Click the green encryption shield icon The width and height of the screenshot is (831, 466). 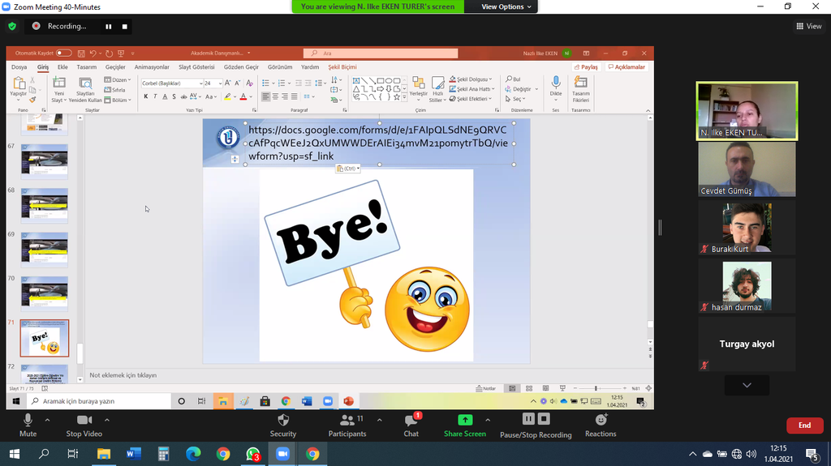(12, 26)
